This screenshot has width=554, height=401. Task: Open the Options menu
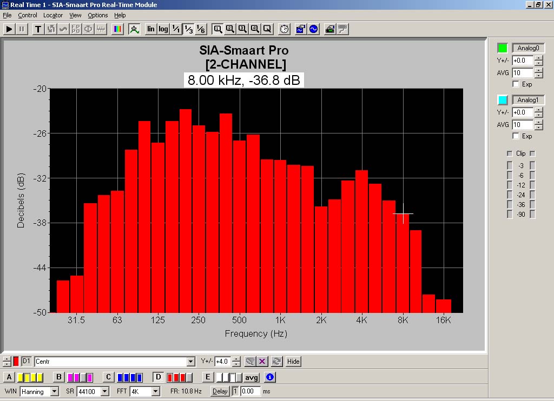[x=98, y=15]
